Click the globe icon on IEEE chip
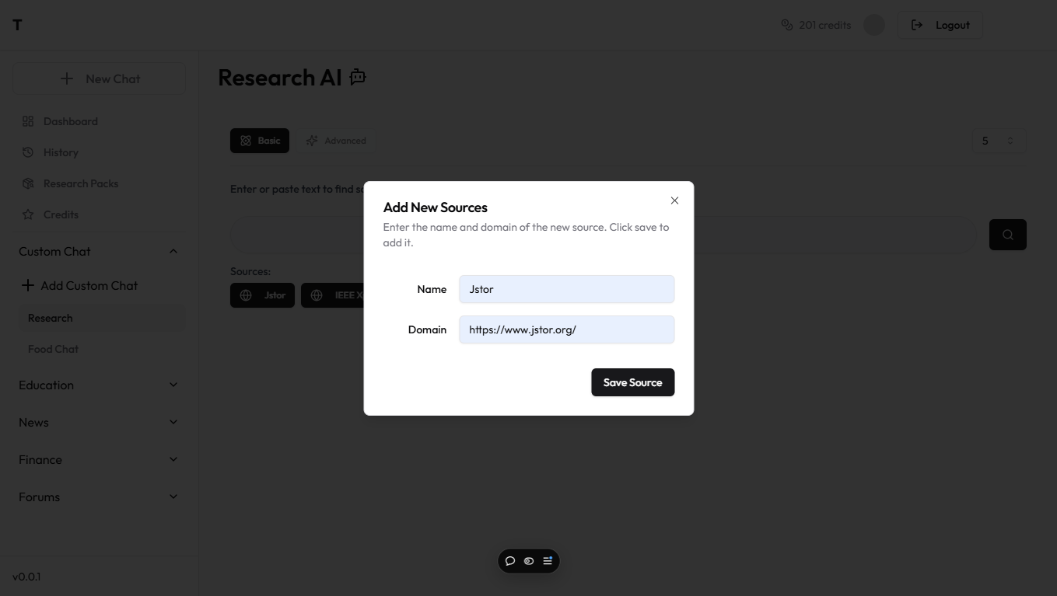 point(317,295)
